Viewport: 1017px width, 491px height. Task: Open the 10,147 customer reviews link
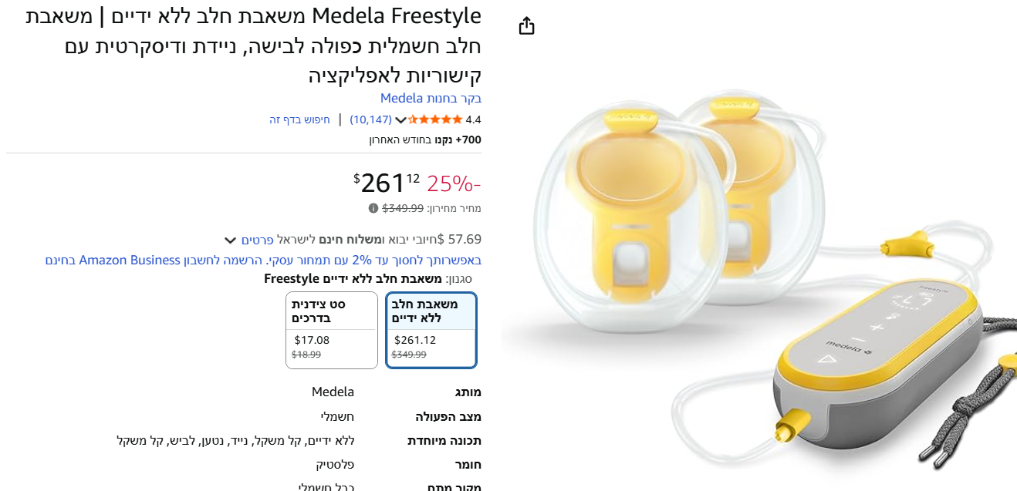click(x=371, y=119)
